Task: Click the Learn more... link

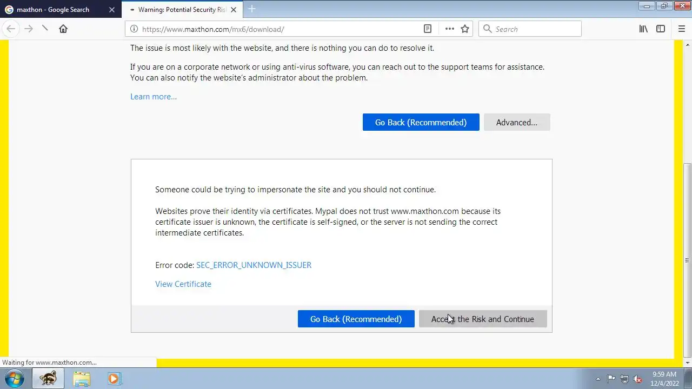Action: coord(154,97)
